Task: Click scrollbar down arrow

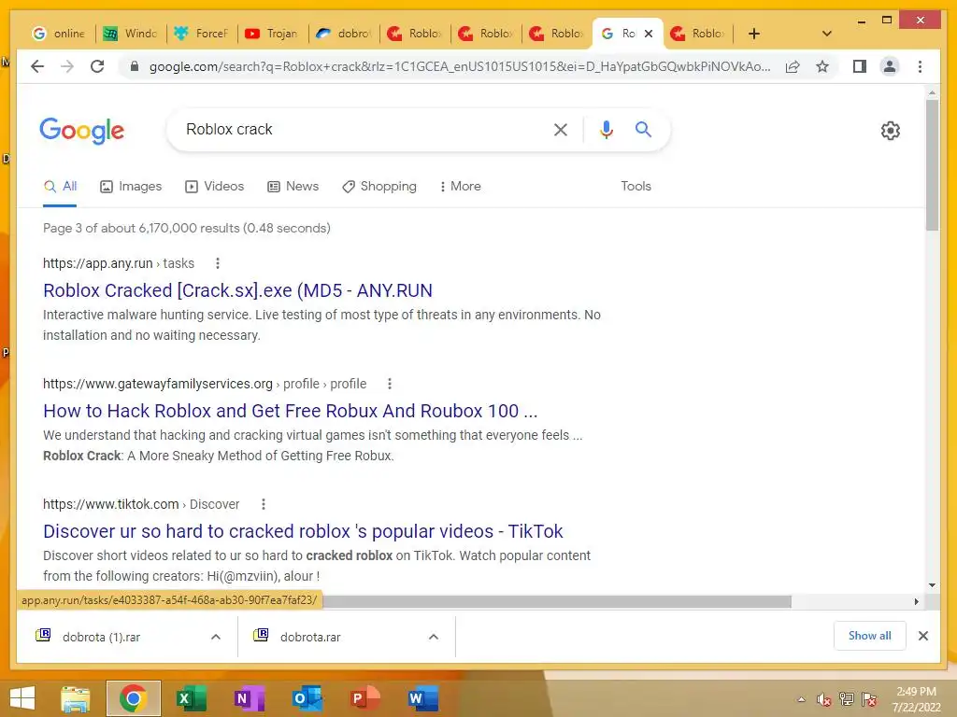Action: (x=932, y=585)
